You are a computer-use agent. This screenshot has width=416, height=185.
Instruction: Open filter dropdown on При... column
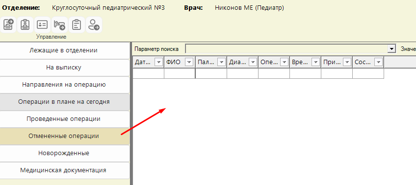tap(347, 63)
